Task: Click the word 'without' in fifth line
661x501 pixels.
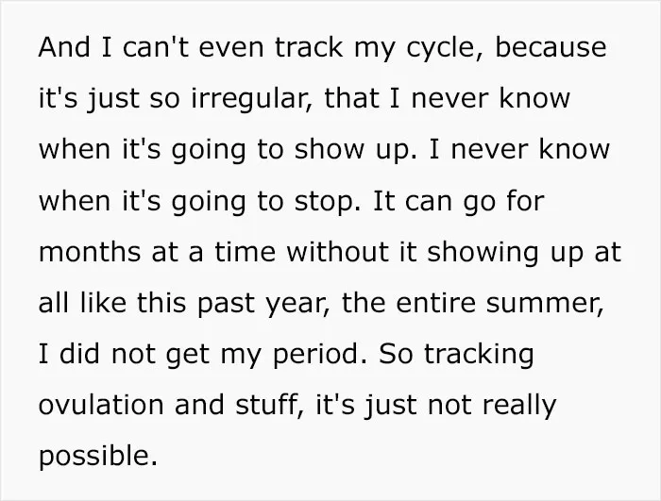Action: (338, 252)
